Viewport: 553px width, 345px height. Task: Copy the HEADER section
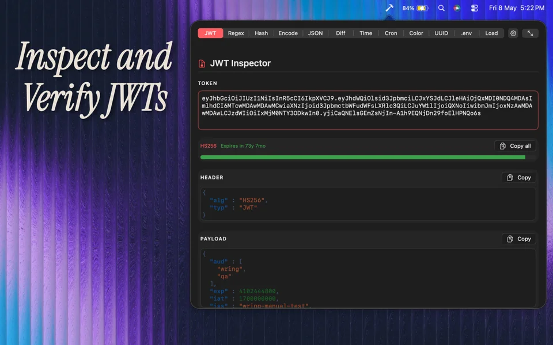pyautogui.click(x=519, y=178)
